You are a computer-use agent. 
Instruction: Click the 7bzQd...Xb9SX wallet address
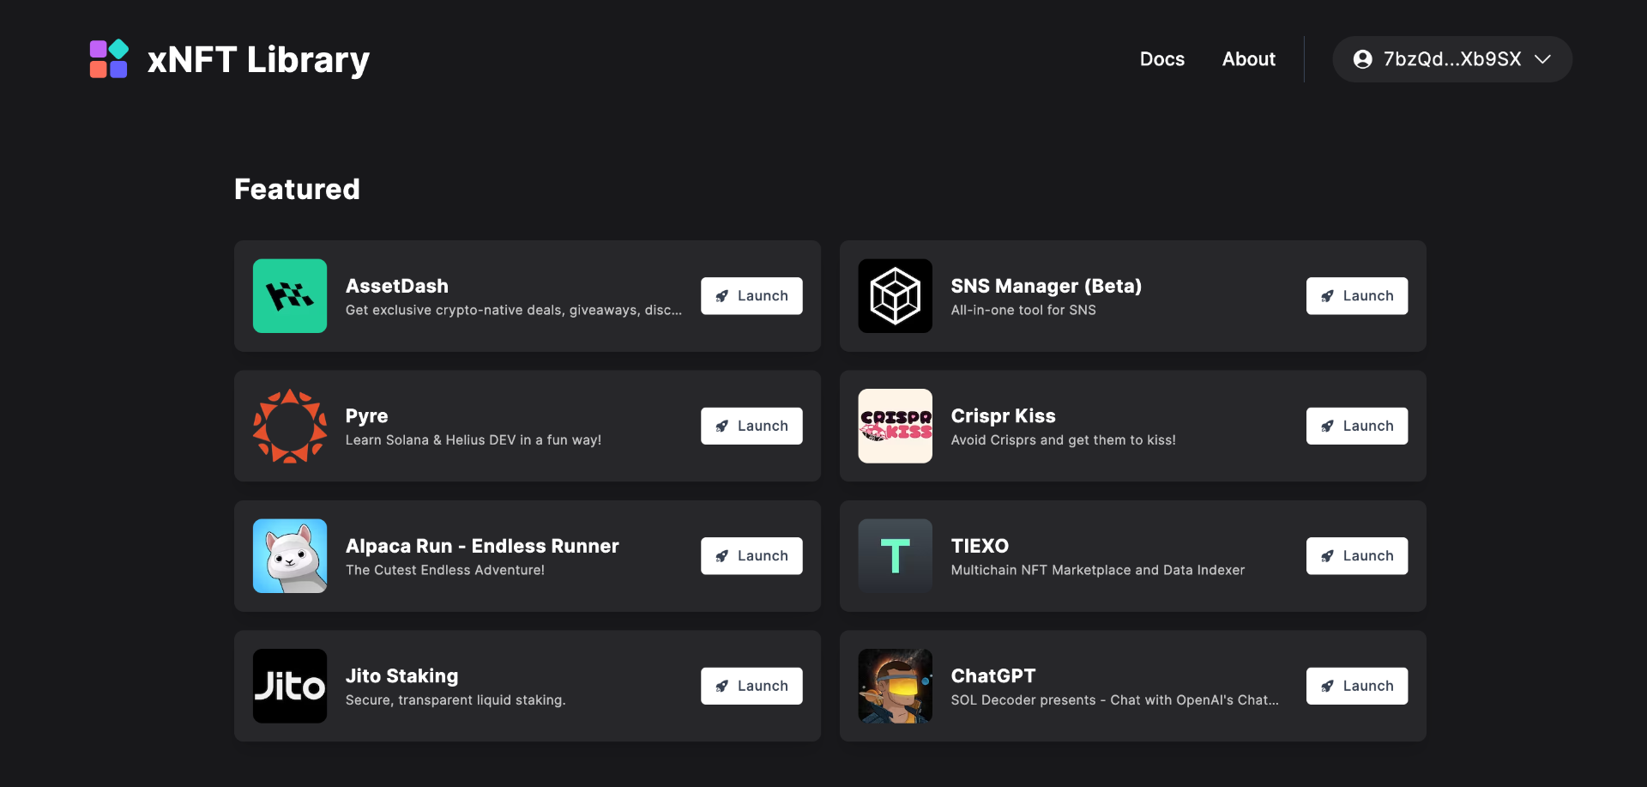coord(1452,59)
